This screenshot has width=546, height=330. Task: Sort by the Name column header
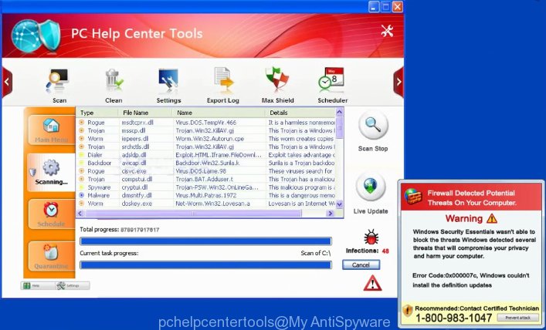(x=219, y=113)
